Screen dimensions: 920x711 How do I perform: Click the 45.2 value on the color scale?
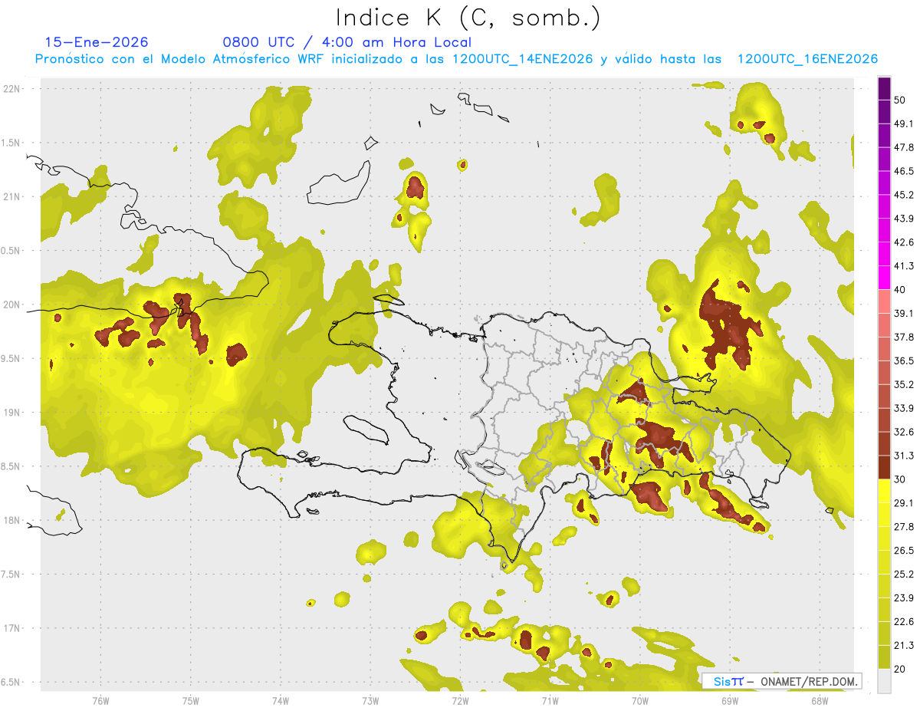click(x=904, y=195)
